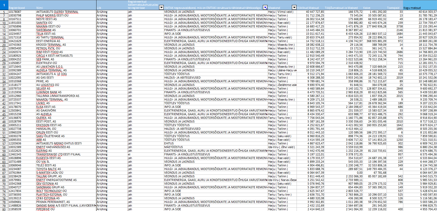Viewport: 437px width, 211px height.
Task: Click the PIPEDRIVE OÜ cell
Action: click(46, 209)
